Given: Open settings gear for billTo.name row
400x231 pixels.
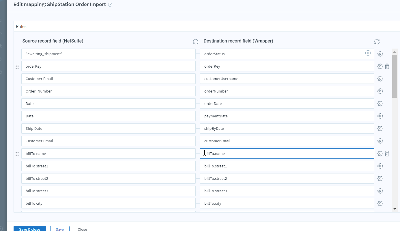Looking at the screenshot, I should click(380, 154).
